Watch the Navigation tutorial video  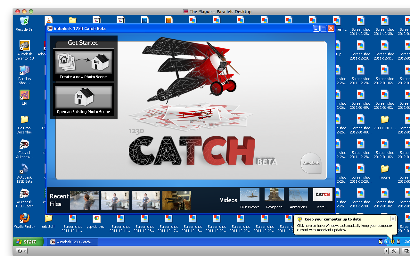tap(274, 195)
